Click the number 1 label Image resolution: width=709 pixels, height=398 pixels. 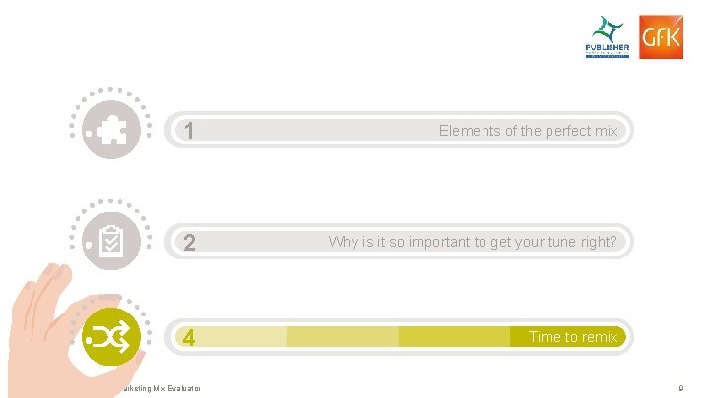pyautogui.click(x=188, y=131)
